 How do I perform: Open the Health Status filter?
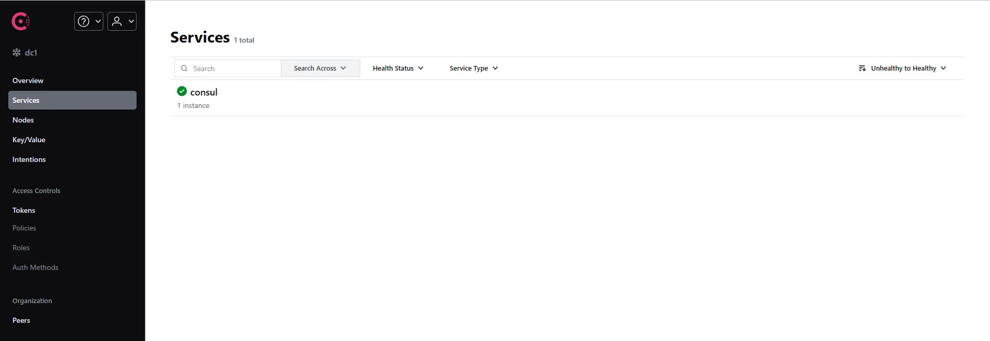click(x=398, y=69)
